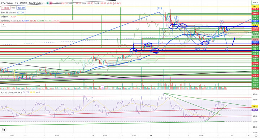Viewport: 260px width, 139px height.
Task: Click the blue 137.29 EMA price label
Action: (255, 42)
